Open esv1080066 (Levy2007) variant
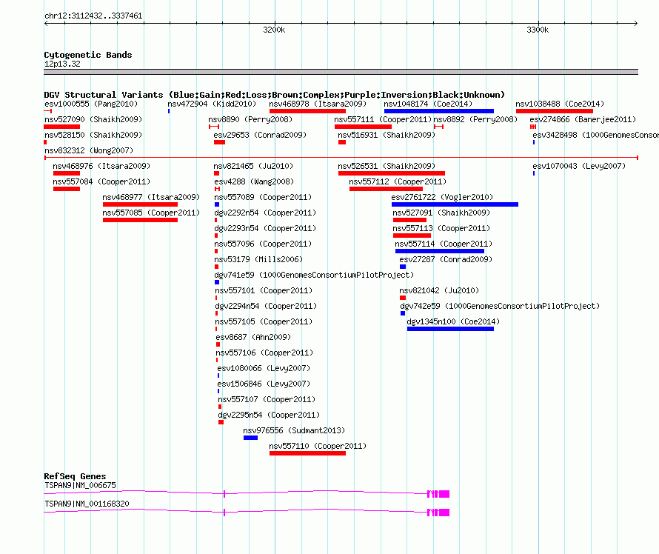 point(264,368)
